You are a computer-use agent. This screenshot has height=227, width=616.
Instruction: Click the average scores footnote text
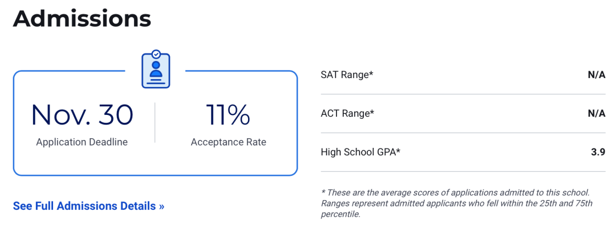455,193
